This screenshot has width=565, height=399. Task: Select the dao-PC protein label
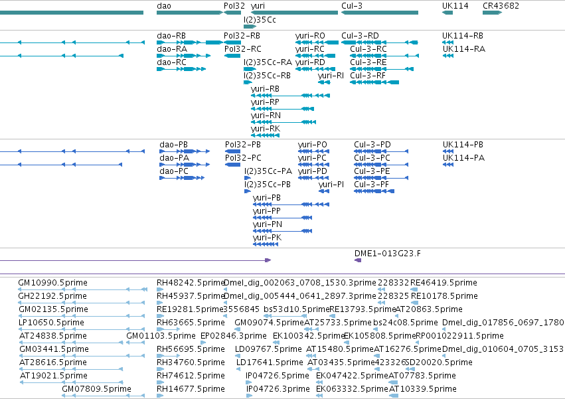click(174, 171)
